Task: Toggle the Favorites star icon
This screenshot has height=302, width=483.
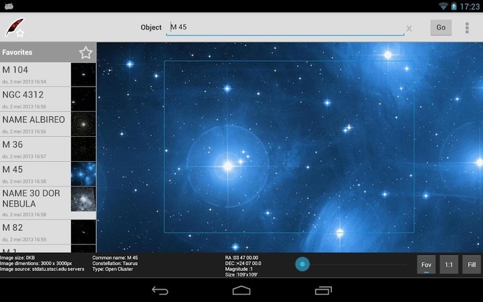Action: 85,52
